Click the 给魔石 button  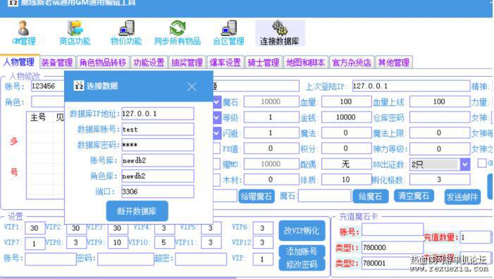pos(370,197)
